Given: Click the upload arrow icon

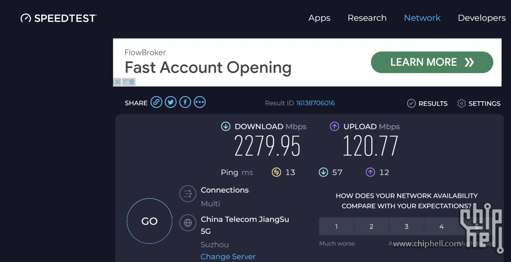Looking at the screenshot, I should [x=335, y=126].
